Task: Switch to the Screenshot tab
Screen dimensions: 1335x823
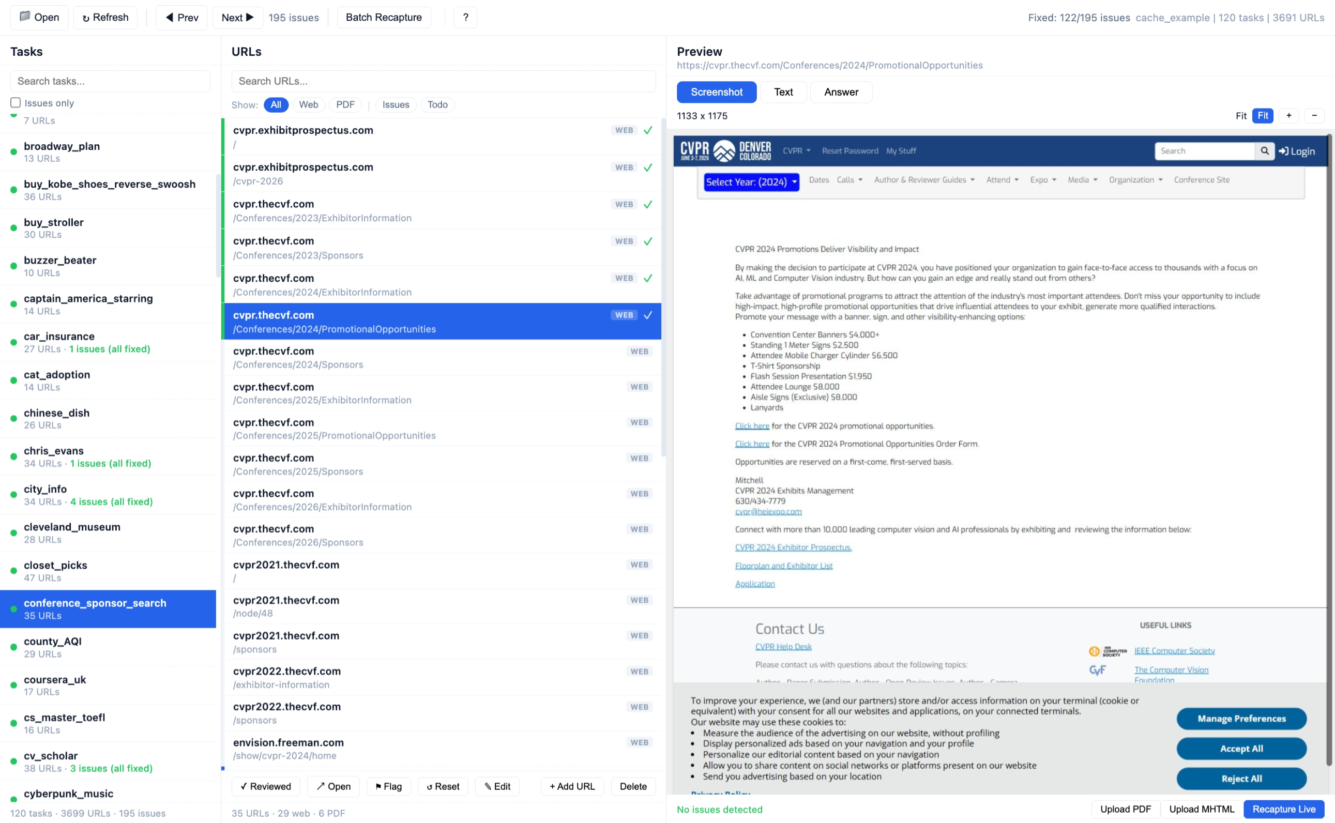Action: [716, 92]
